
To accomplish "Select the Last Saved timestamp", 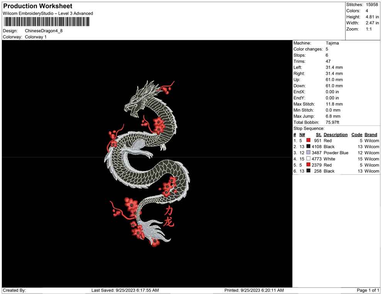I will (119, 290).
